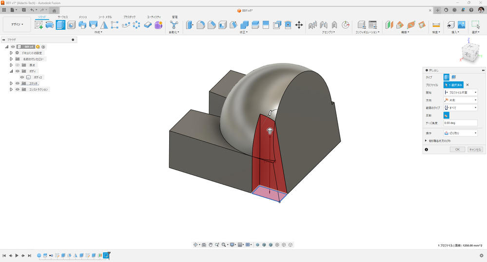Image resolution: width=487 pixels, height=262 pixels.
Task: Click the 1 選択済み profile selector
Action: (x=453, y=85)
